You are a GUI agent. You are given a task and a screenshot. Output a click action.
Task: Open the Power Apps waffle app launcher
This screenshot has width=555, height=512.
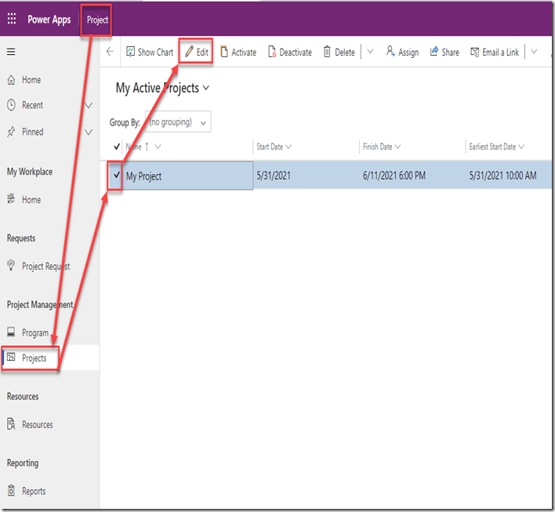click(12, 19)
